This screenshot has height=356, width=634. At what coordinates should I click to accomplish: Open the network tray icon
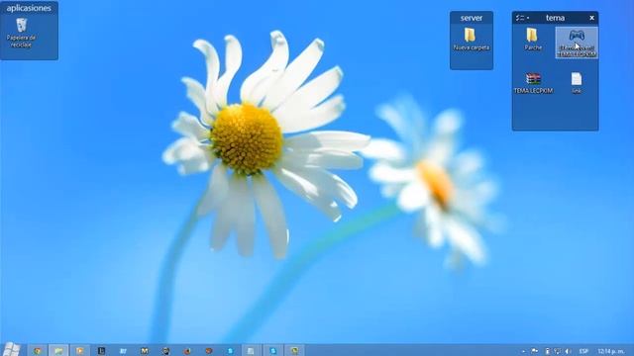[558, 351]
